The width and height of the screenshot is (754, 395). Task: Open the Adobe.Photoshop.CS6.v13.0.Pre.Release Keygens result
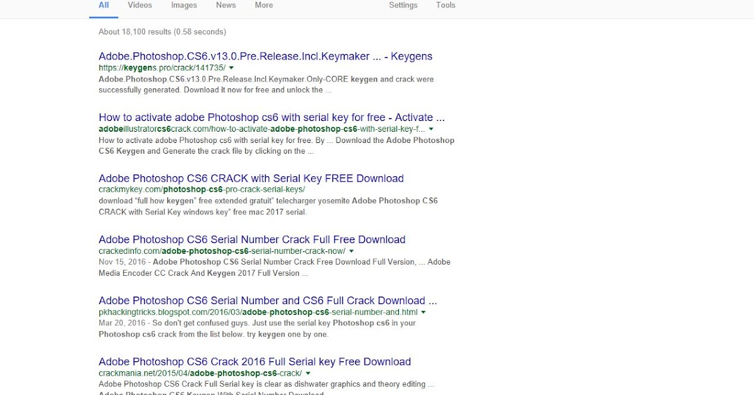coord(265,56)
